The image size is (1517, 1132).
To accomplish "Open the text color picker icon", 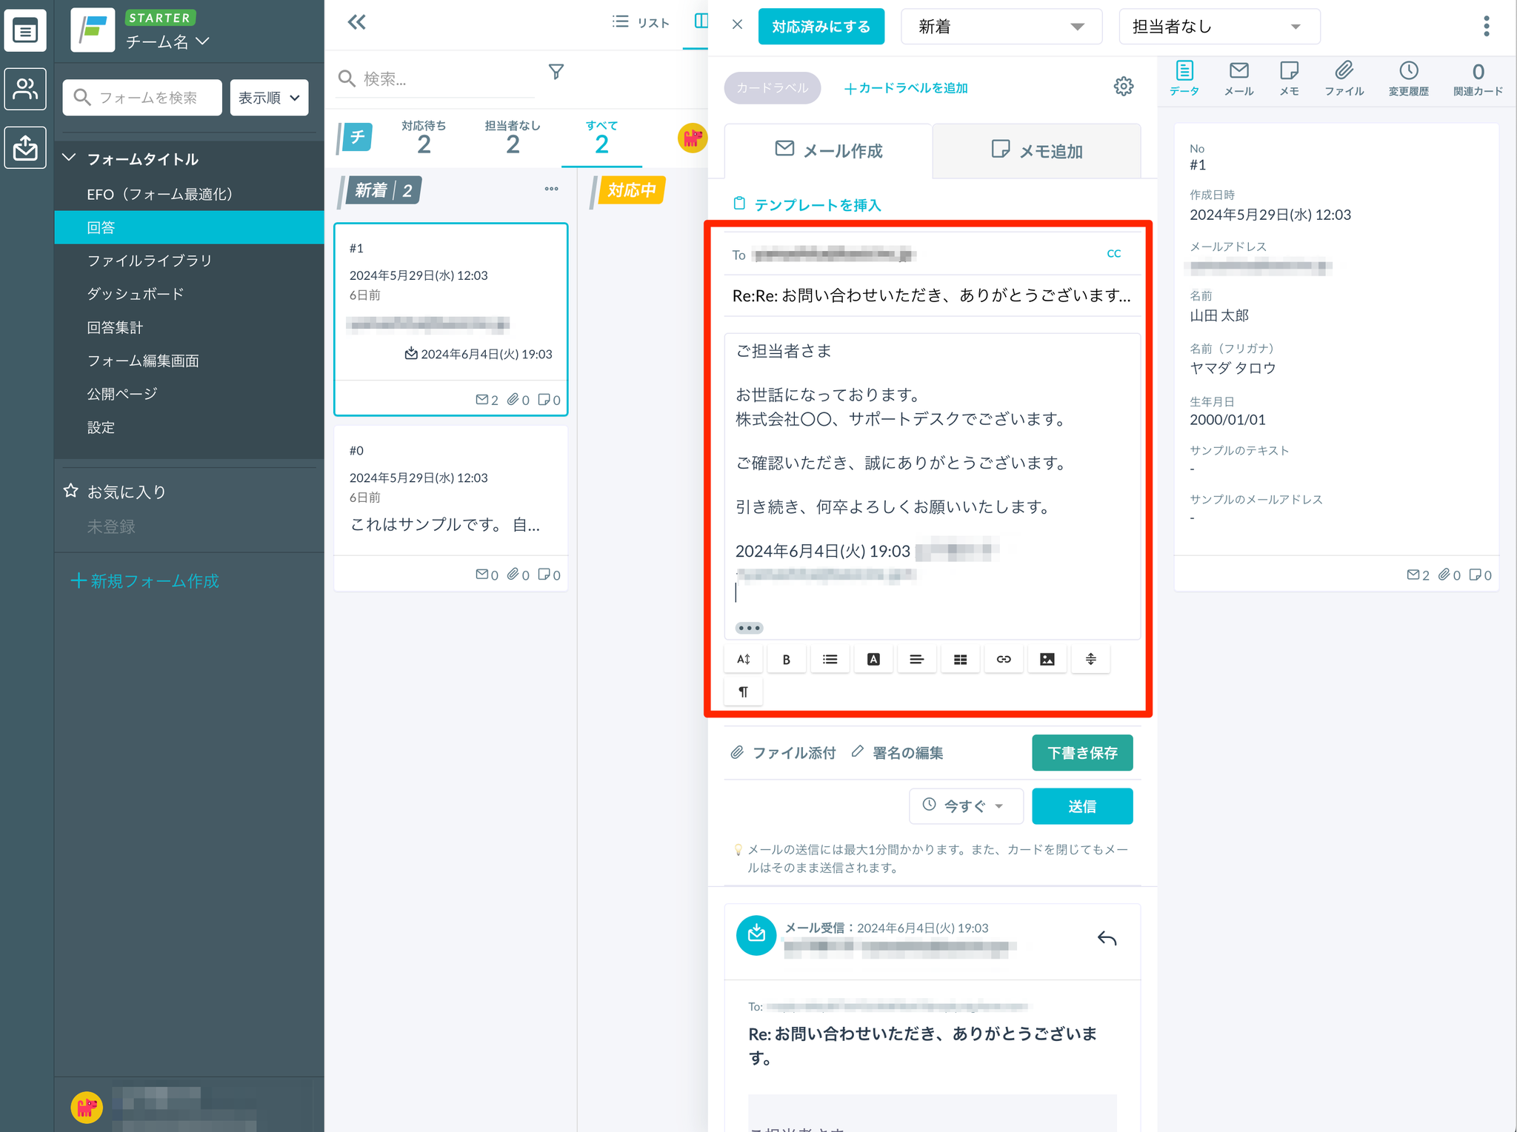I will click(x=873, y=659).
